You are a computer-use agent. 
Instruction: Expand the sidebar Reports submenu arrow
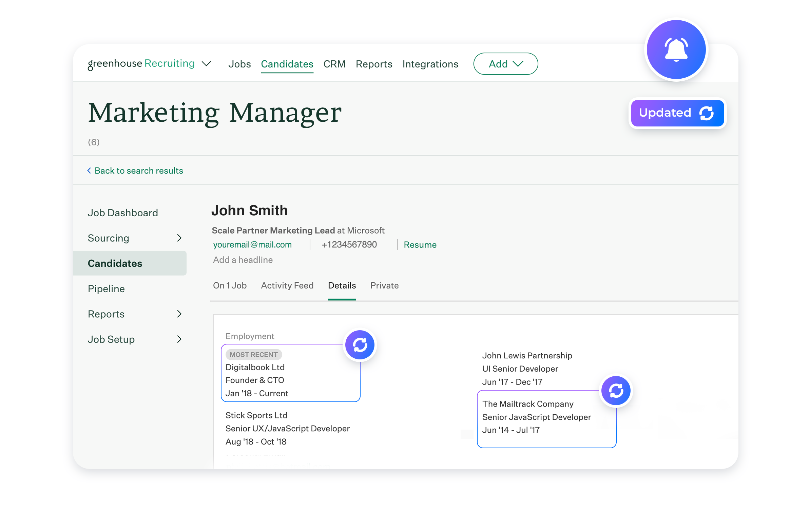179,314
